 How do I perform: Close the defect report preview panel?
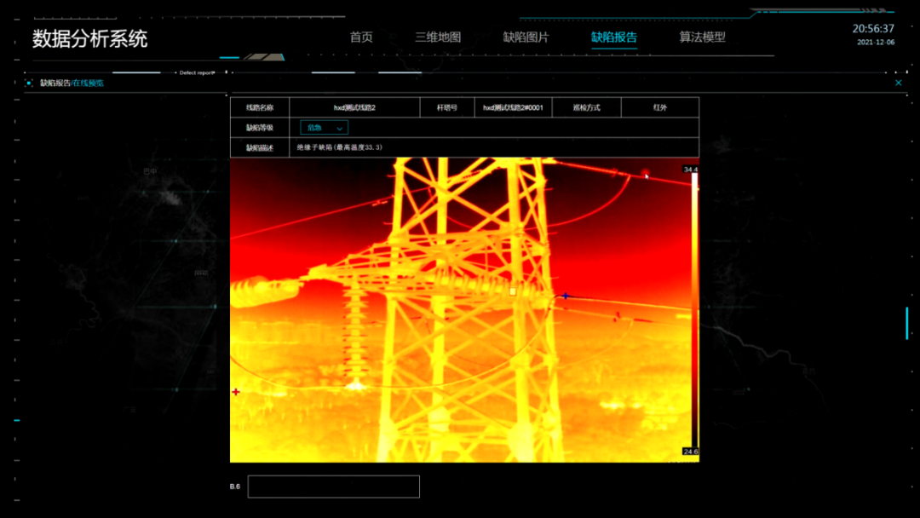(x=898, y=83)
